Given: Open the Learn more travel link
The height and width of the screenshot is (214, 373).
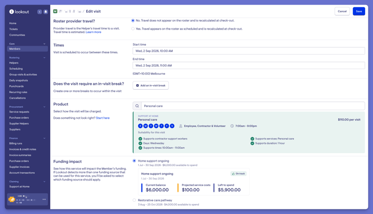Looking at the screenshot, I should (x=94, y=32).
